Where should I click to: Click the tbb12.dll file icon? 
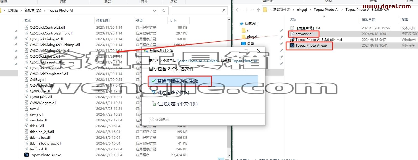(27, 126)
